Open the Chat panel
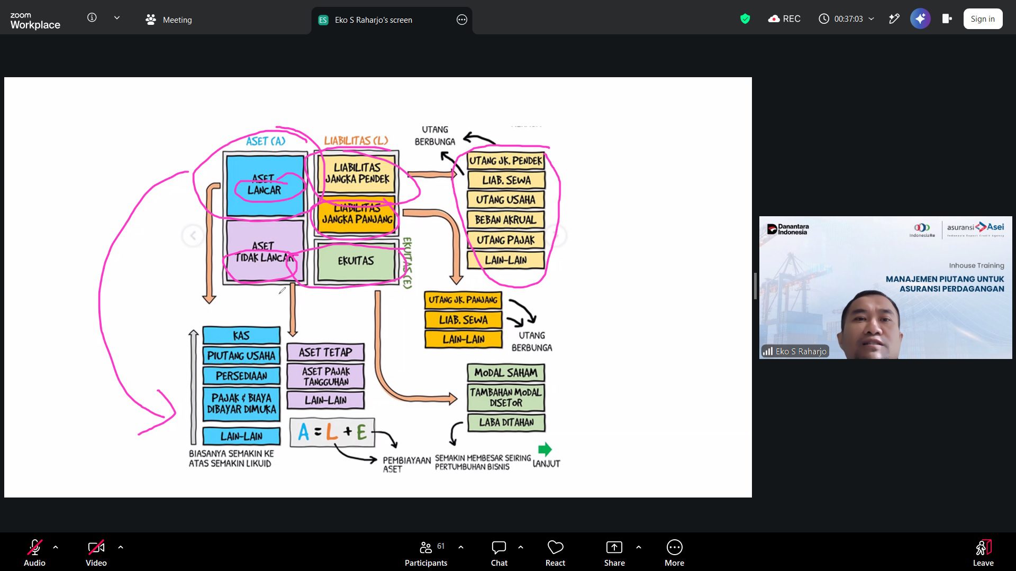Image resolution: width=1016 pixels, height=571 pixels. pyautogui.click(x=499, y=553)
